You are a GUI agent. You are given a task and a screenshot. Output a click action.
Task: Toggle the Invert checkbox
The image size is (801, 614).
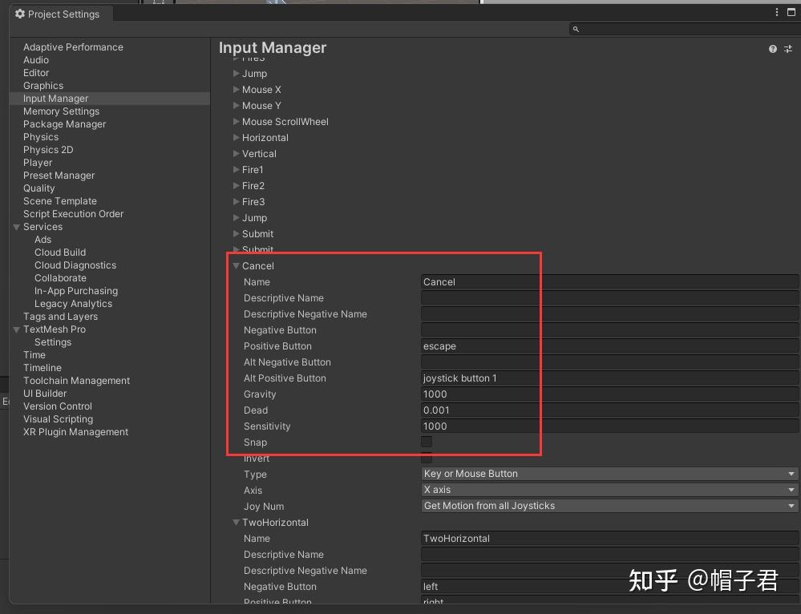click(x=426, y=458)
